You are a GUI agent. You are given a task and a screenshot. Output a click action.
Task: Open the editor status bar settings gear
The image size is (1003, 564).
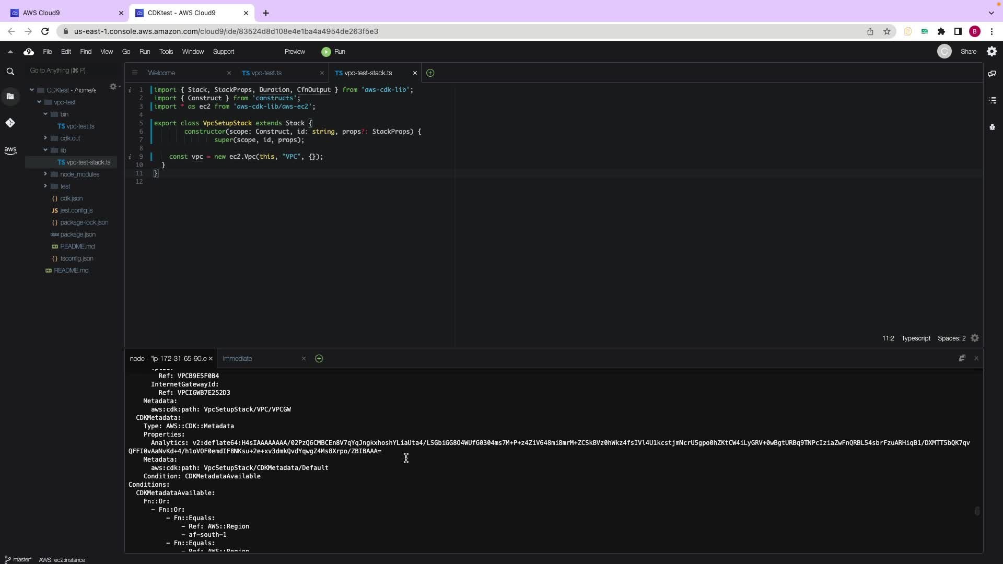coord(975,338)
